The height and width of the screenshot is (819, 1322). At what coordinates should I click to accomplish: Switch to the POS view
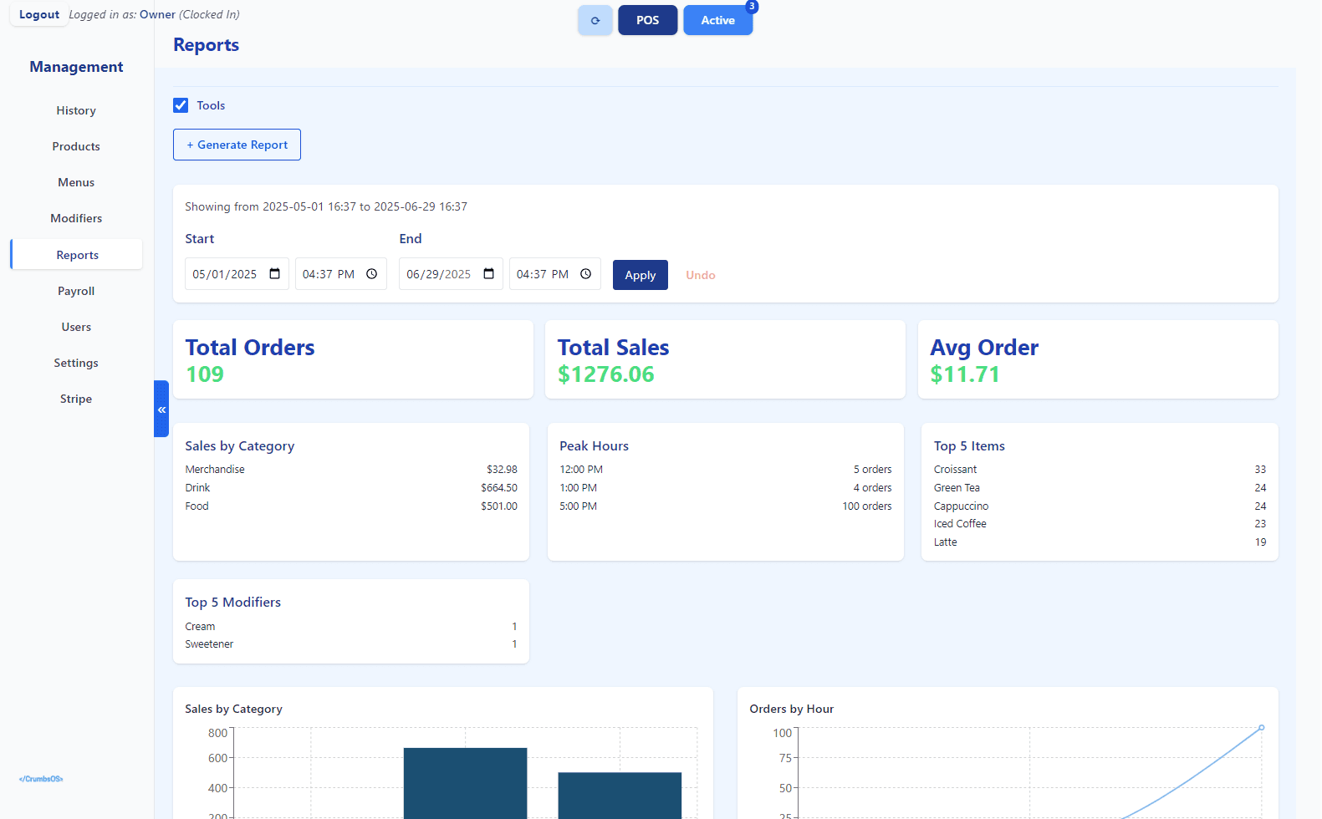coord(647,20)
